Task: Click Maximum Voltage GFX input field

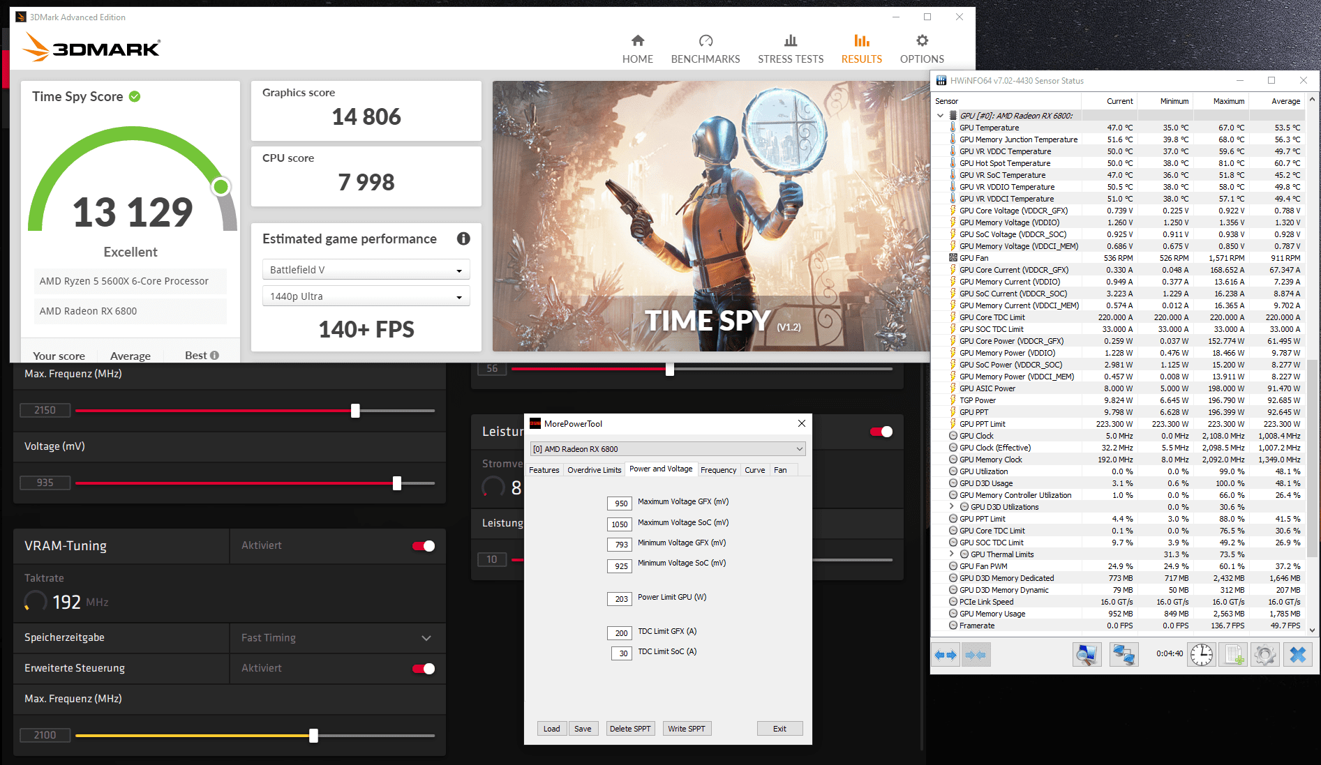Action: [620, 503]
